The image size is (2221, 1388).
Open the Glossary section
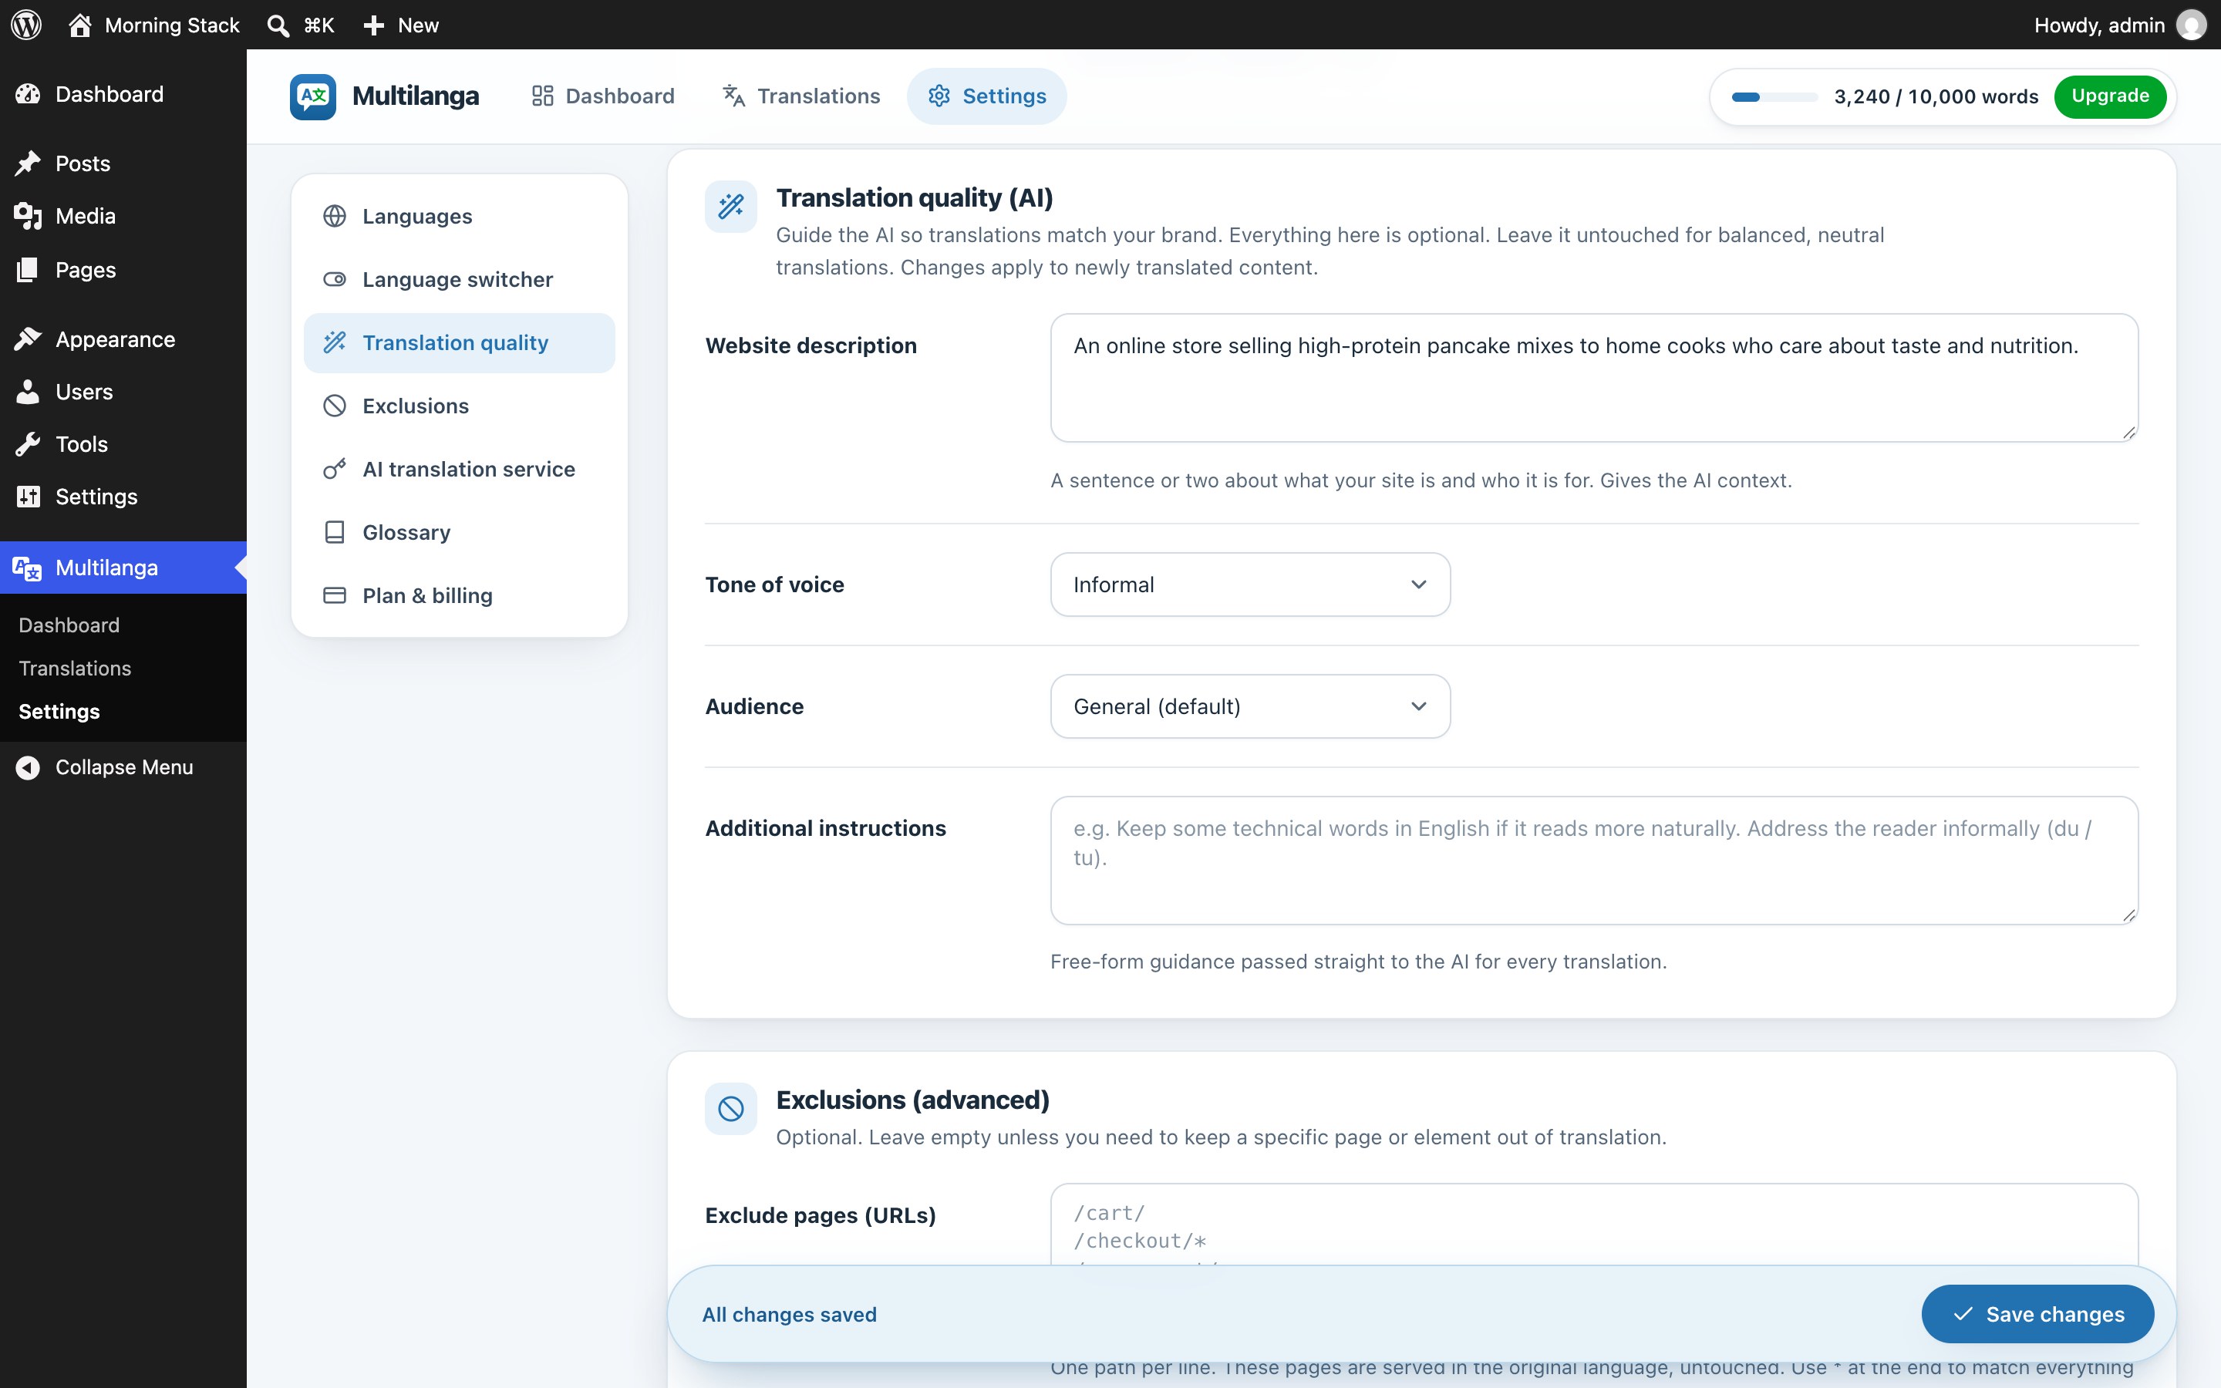click(x=459, y=532)
